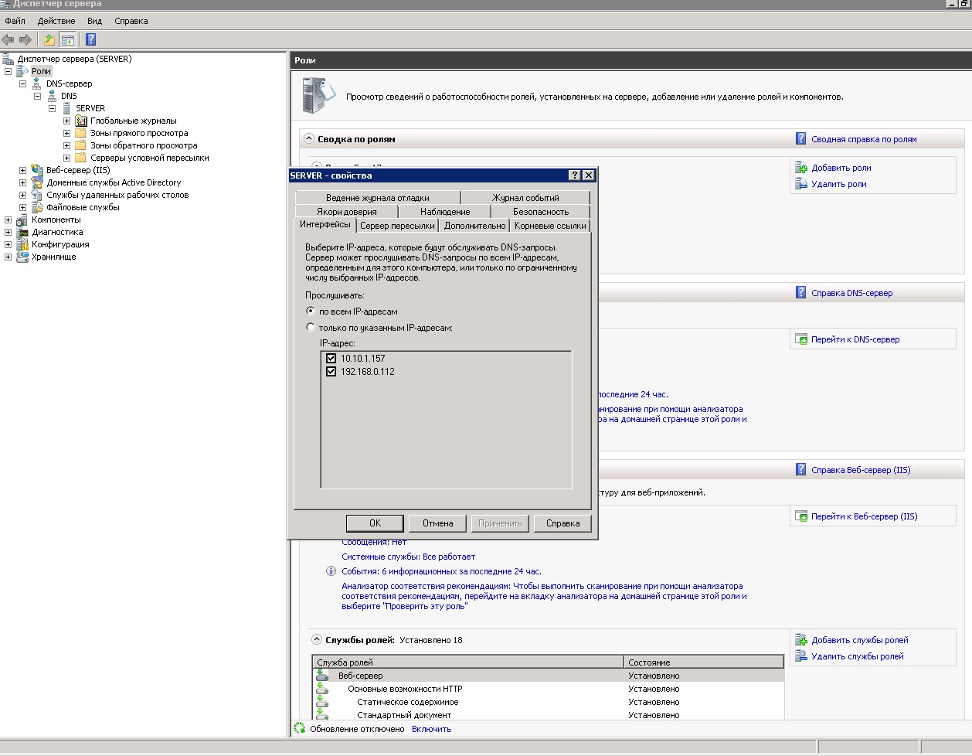Expand the Компоненты tree node
The height and width of the screenshot is (756, 972).
tap(8, 220)
